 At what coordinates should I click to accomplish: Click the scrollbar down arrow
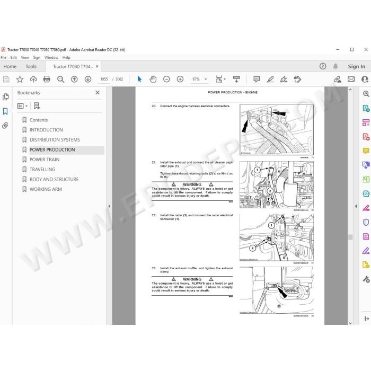[350, 323]
